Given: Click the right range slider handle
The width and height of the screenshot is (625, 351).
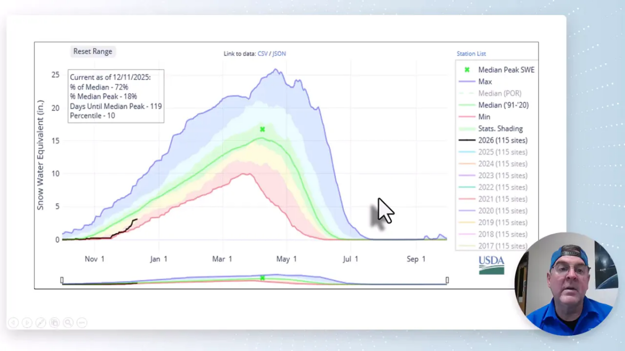Looking at the screenshot, I should click(447, 280).
